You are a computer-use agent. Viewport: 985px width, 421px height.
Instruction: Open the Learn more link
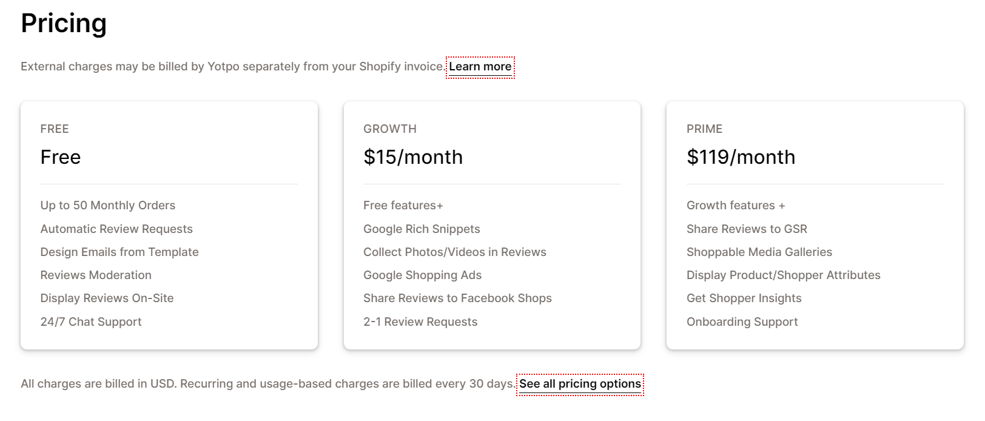coord(480,67)
